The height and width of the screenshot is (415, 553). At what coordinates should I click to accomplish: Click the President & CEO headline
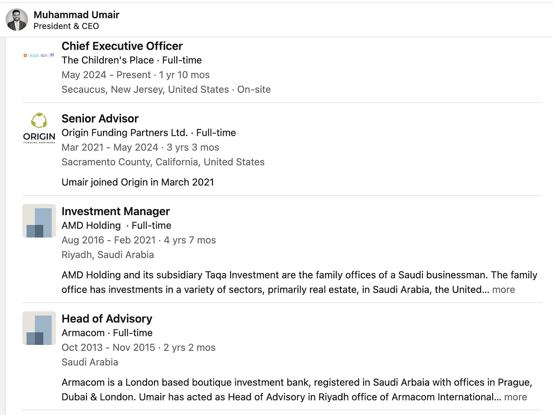pos(66,26)
